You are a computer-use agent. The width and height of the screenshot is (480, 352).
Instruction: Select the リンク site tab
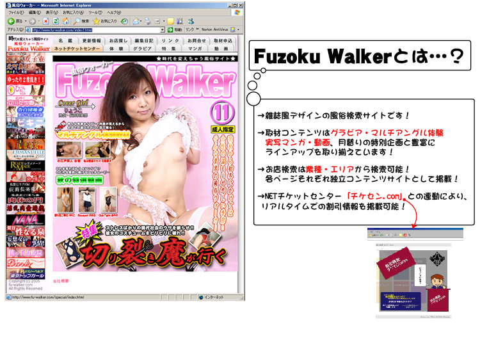(x=170, y=40)
